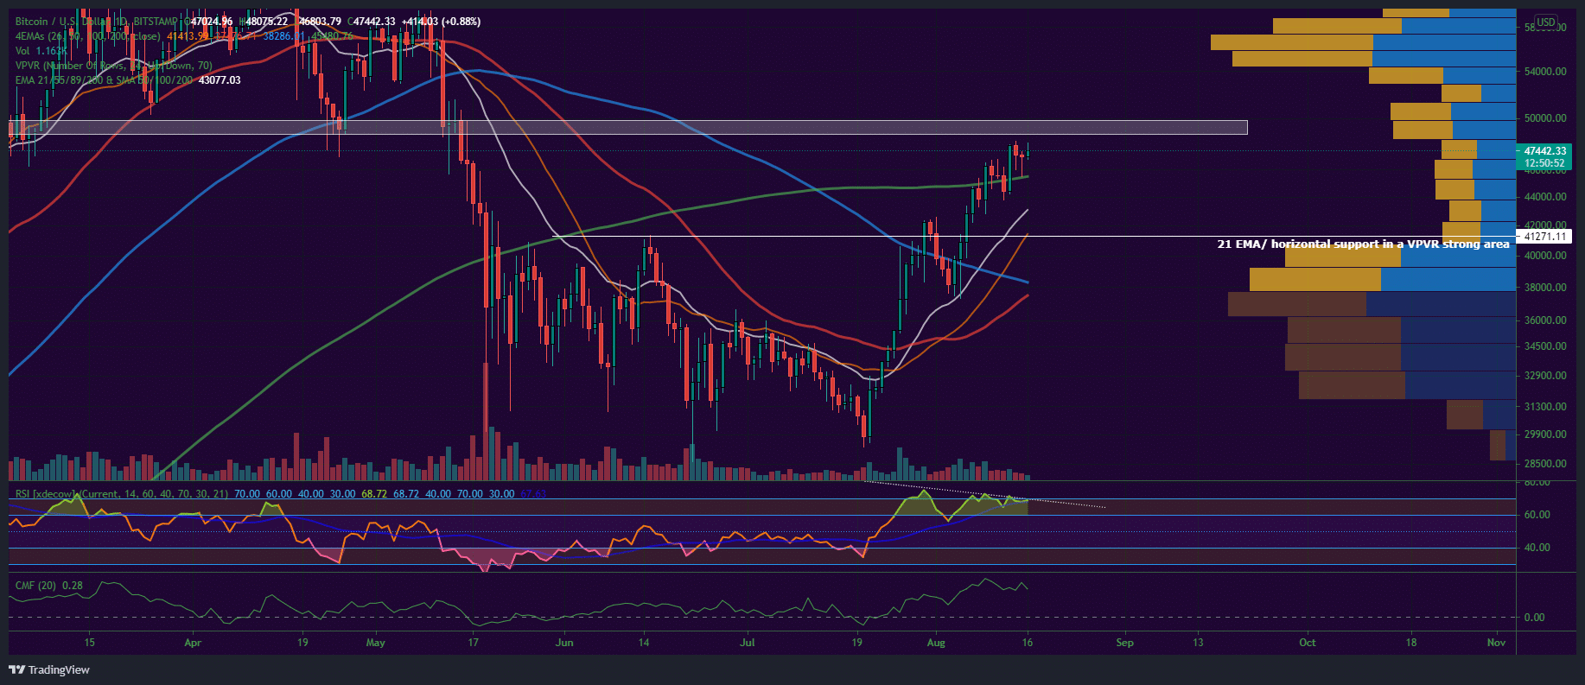Click the EMA value 43077.03 in legend
Viewport: 1585px width, 685px height.
pos(220,80)
